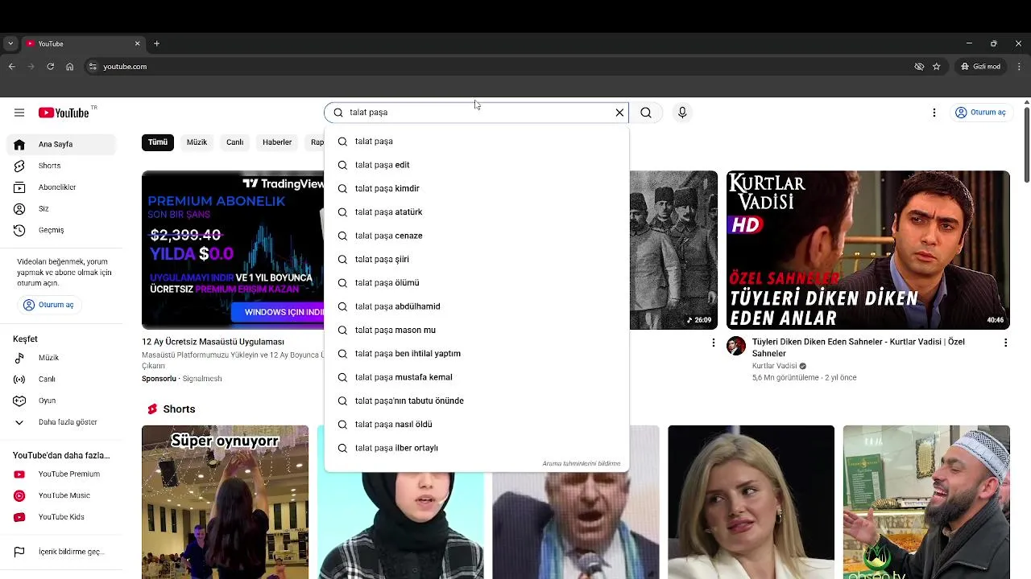The height and width of the screenshot is (579, 1031).
Task: Choose suggestion 'talat paşa ölümü'
Action: (476, 283)
